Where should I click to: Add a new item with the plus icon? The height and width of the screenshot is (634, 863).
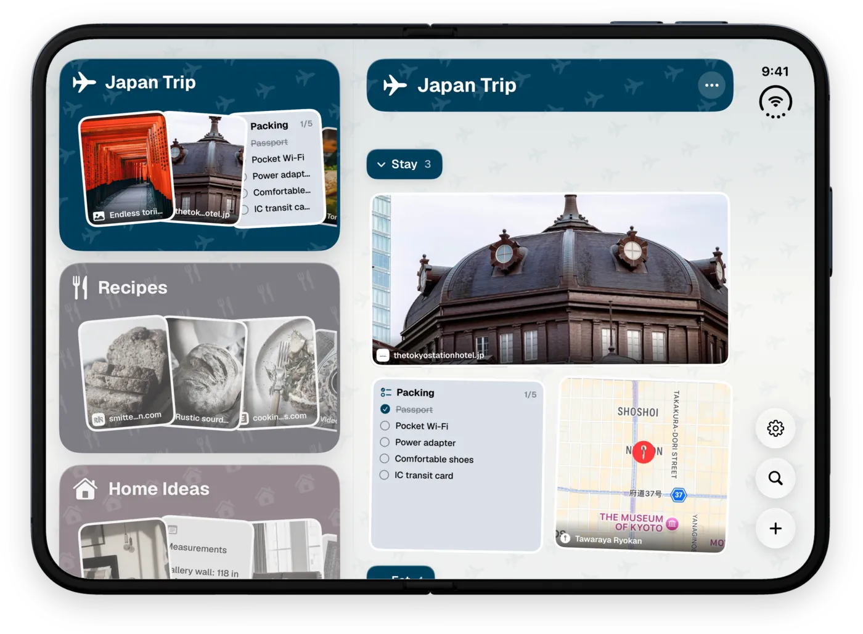pos(775,528)
